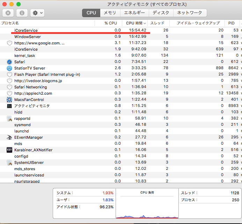Click the Flash Player plug-in shield icon
242x224 pixels.
9,74
